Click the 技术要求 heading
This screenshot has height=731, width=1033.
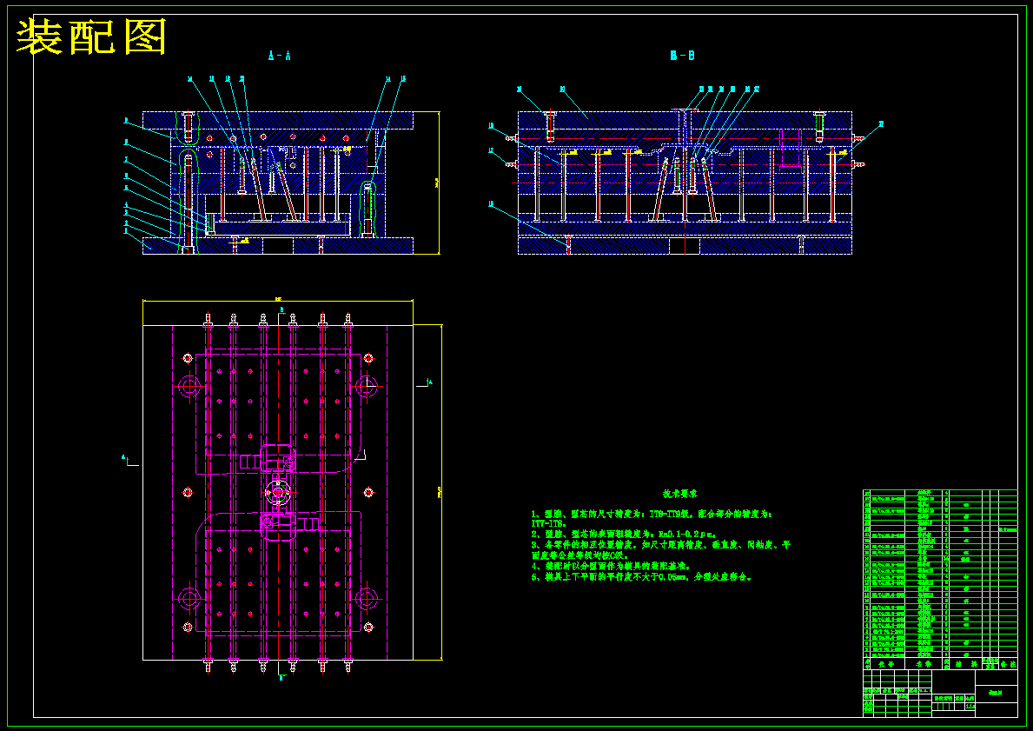coord(680,493)
